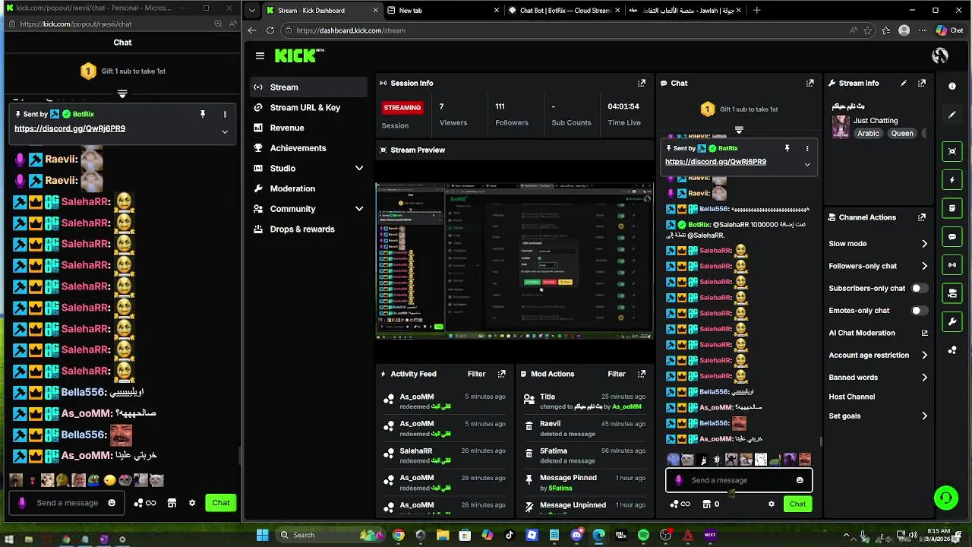Open Discord link in dashboard pinned message

(715, 162)
